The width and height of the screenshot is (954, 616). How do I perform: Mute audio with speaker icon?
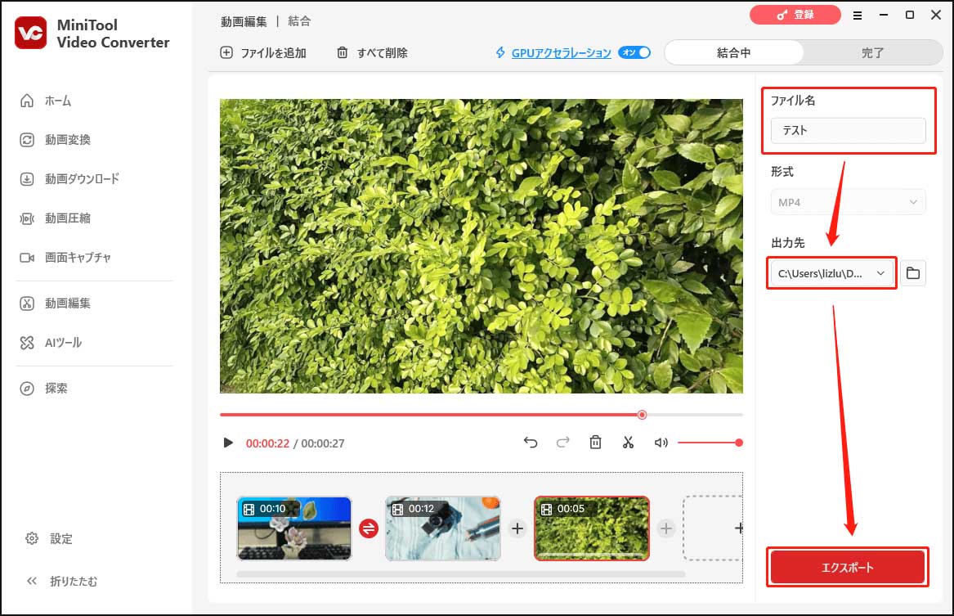point(661,443)
